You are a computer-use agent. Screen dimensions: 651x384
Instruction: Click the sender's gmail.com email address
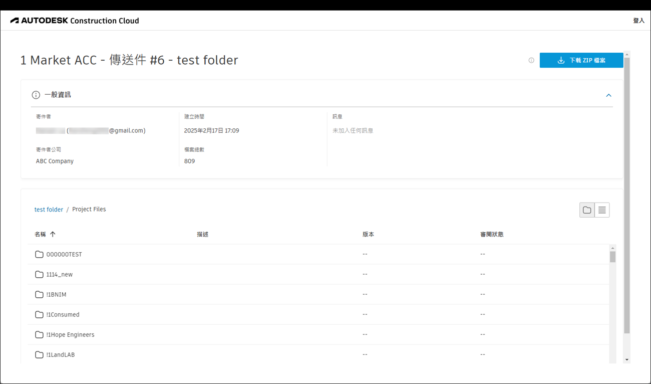tap(106, 130)
